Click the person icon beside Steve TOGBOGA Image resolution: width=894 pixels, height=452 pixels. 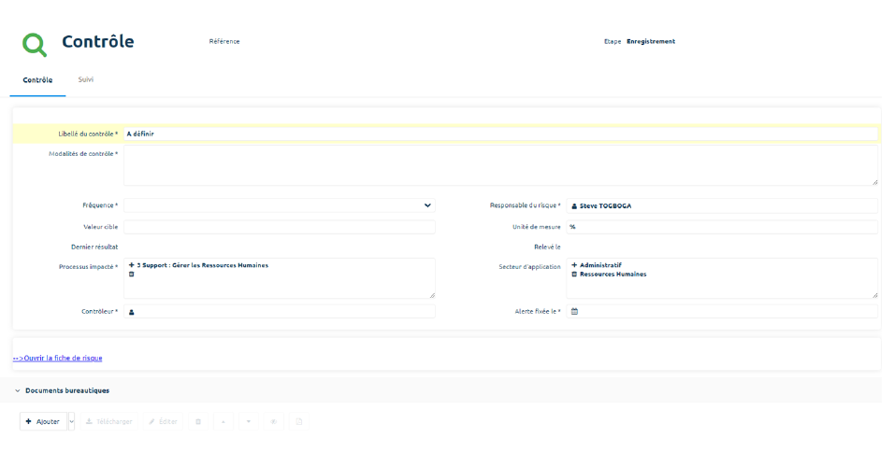point(574,205)
